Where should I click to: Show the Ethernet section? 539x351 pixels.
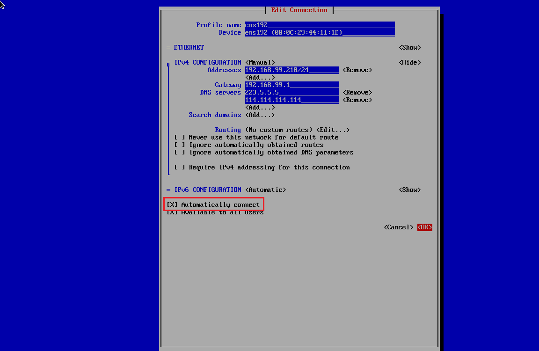(x=409, y=47)
